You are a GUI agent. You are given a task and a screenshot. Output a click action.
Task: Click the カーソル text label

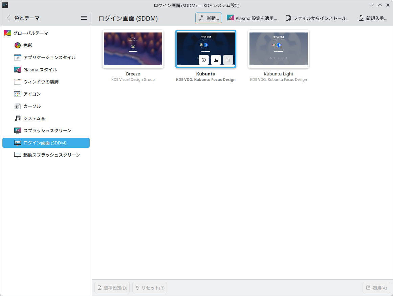(32, 106)
